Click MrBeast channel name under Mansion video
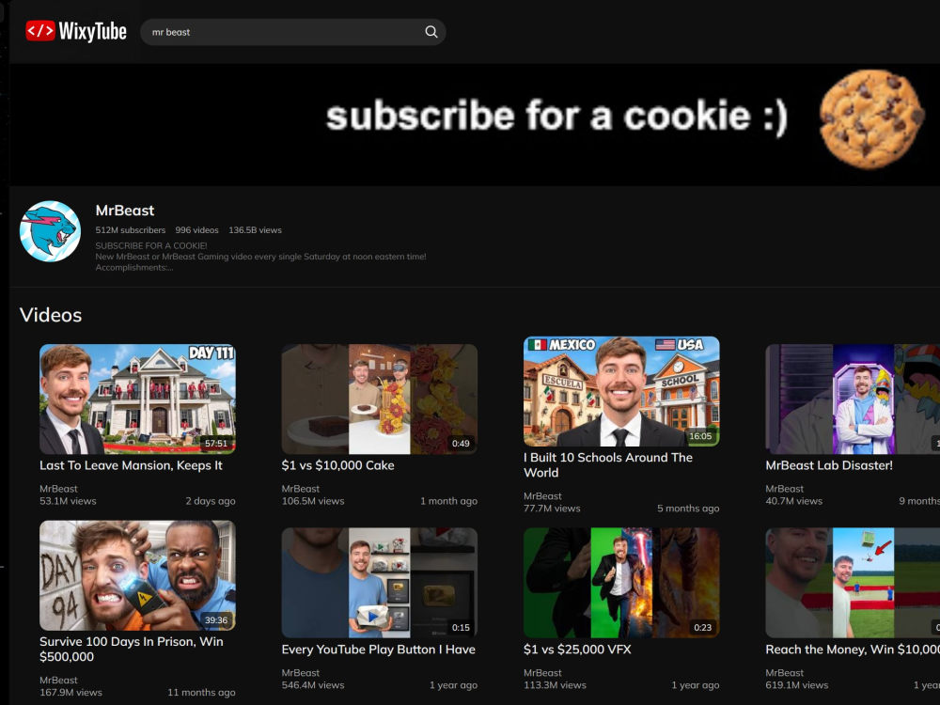 58,489
